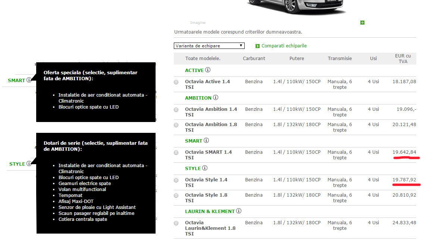Click the price 20.810,92
This screenshot has height=250, width=429.
(x=404, y=195)
